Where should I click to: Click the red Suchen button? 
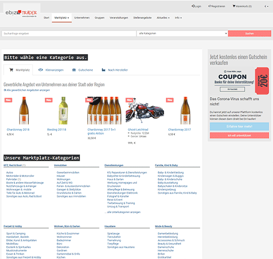(x=249, y=34)
